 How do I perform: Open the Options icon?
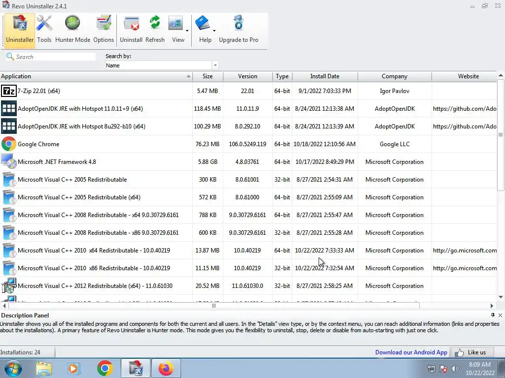point(104,30)
